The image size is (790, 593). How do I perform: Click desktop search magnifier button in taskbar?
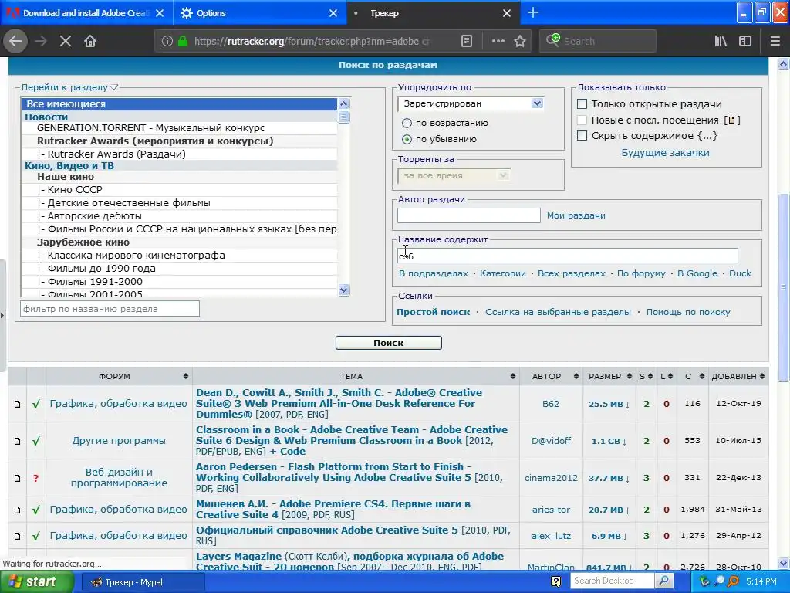coord(663,581)
